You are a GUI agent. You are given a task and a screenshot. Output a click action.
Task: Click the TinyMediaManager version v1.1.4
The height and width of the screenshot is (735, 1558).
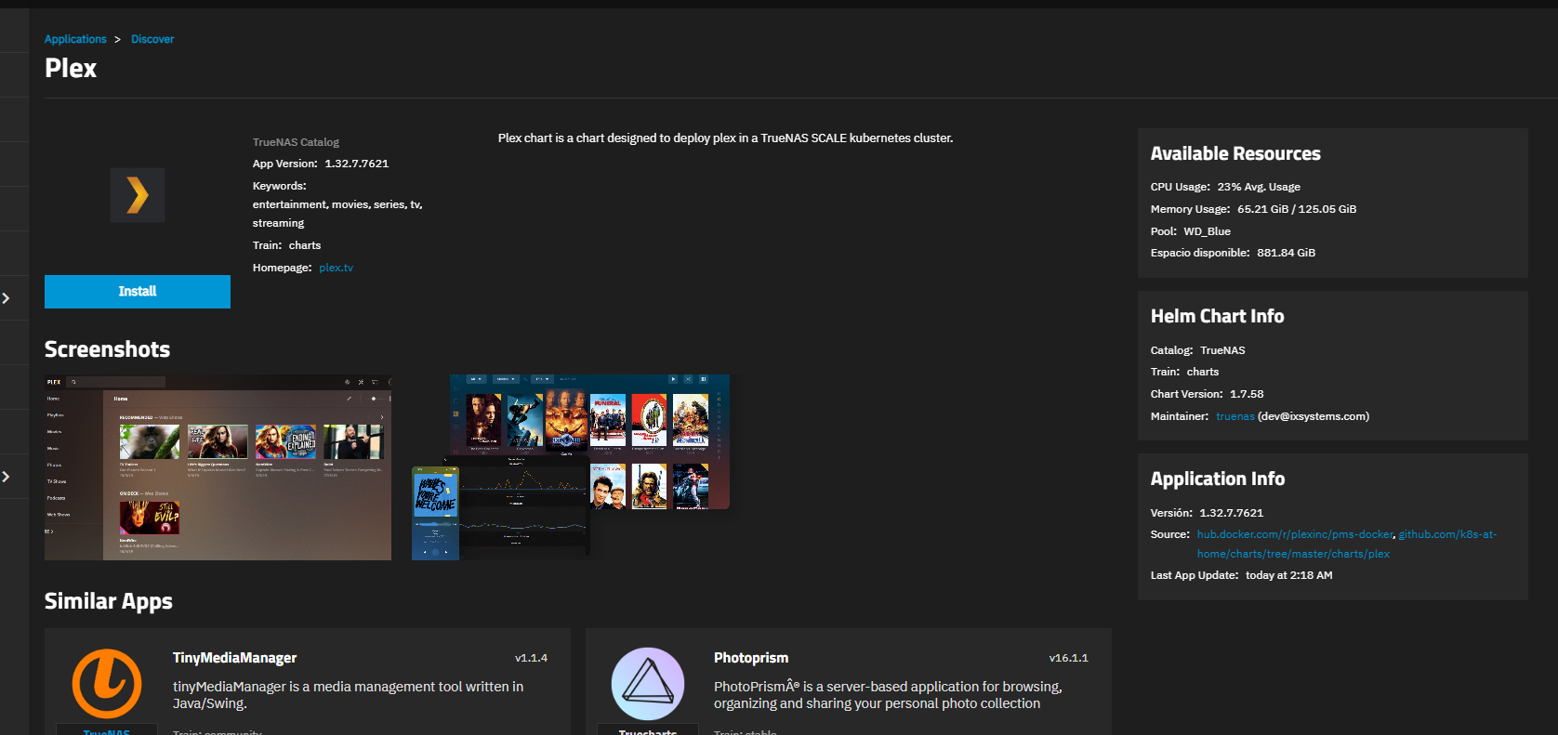click(532, 658)
